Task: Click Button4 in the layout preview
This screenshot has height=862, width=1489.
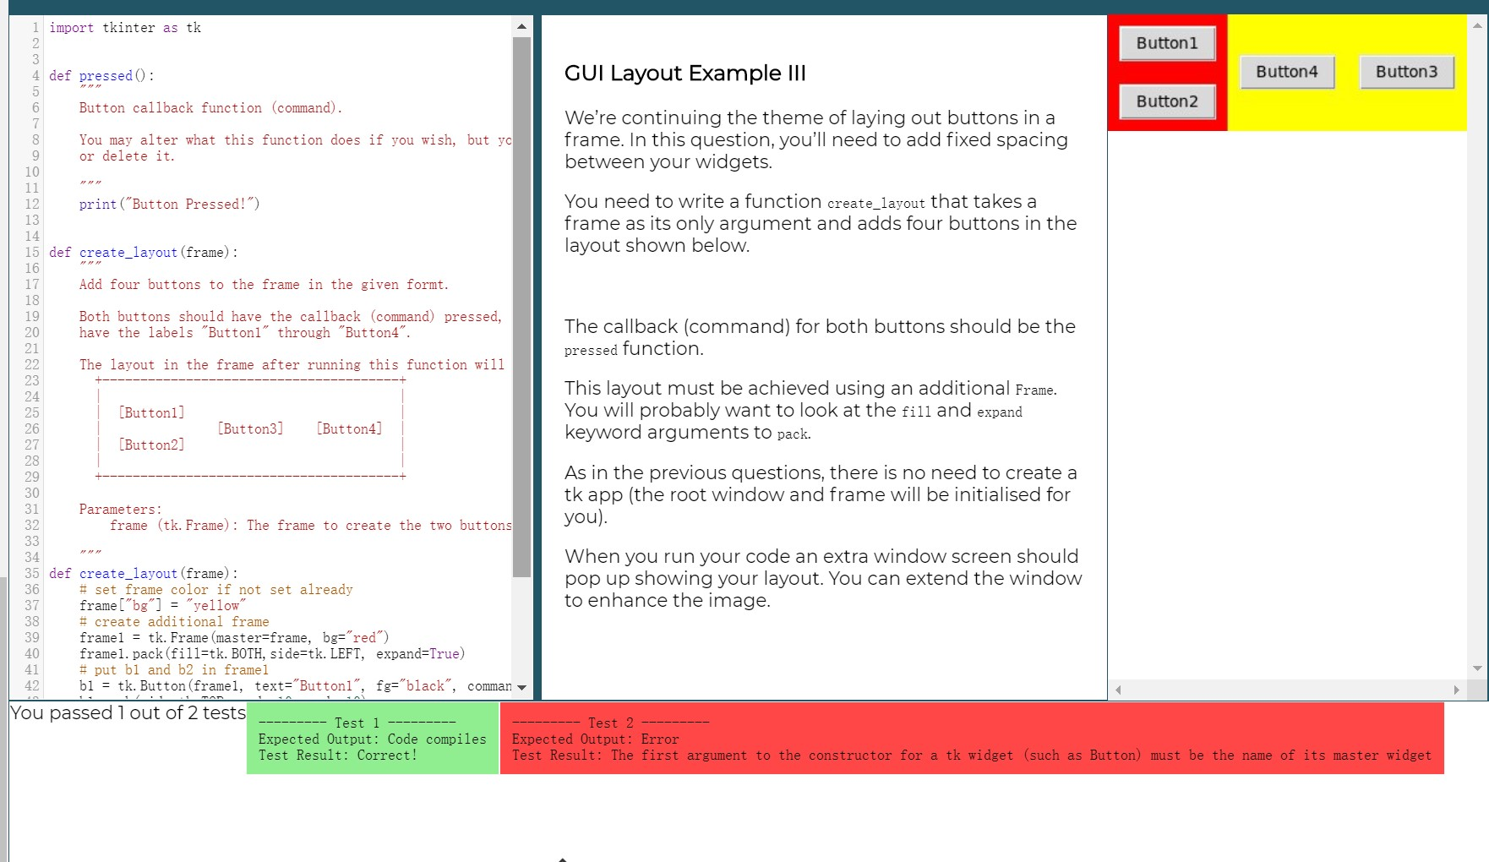Action: pos(1286,72)
